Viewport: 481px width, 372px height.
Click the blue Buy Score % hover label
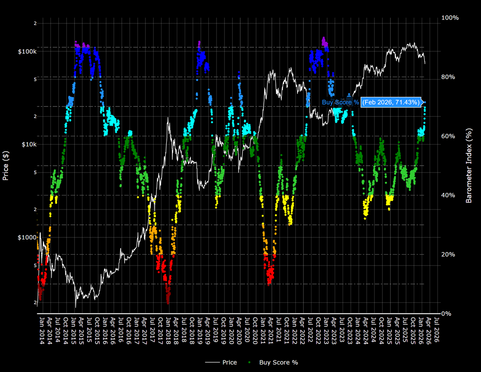click(x=340, y=103)
